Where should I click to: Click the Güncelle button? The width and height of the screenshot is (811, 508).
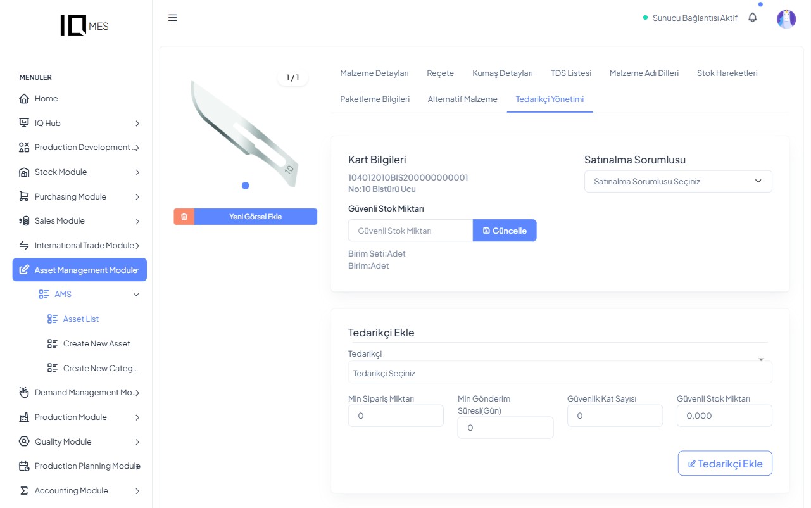point(505,231)
